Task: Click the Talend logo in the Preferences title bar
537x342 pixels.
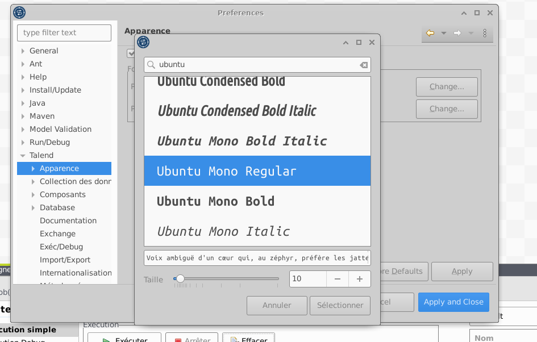Action: click(x=19, y=12)
